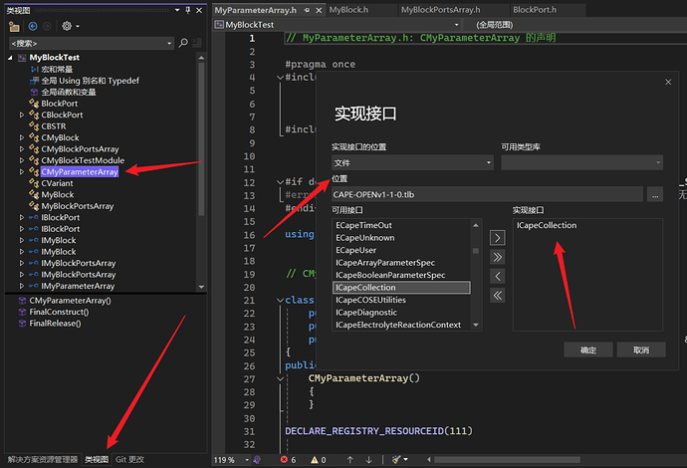Expand the CMyBlock class node
The width and height of the screenshot is (687, 468).
pyautogui.click(x=22, y=137)
